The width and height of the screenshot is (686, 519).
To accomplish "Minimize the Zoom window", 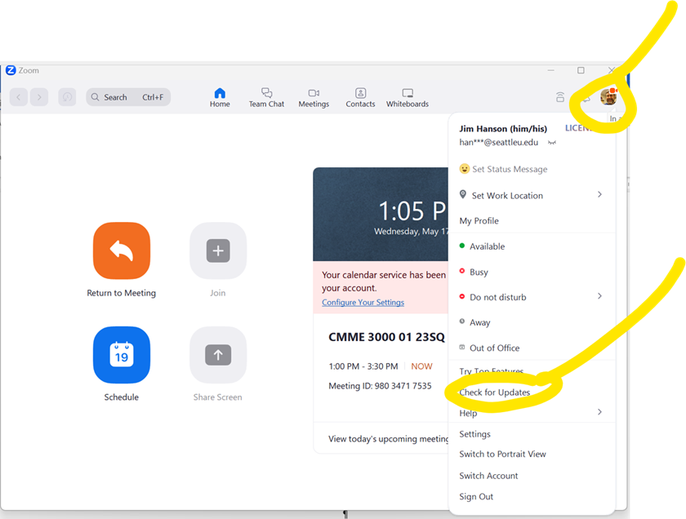I will pyautogui.click(x=550, y=70).
